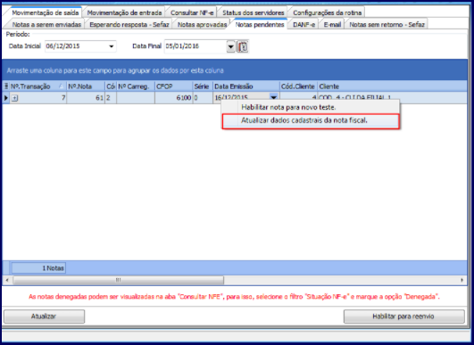Click the calendar icon beside Data Final

point(243,46)
